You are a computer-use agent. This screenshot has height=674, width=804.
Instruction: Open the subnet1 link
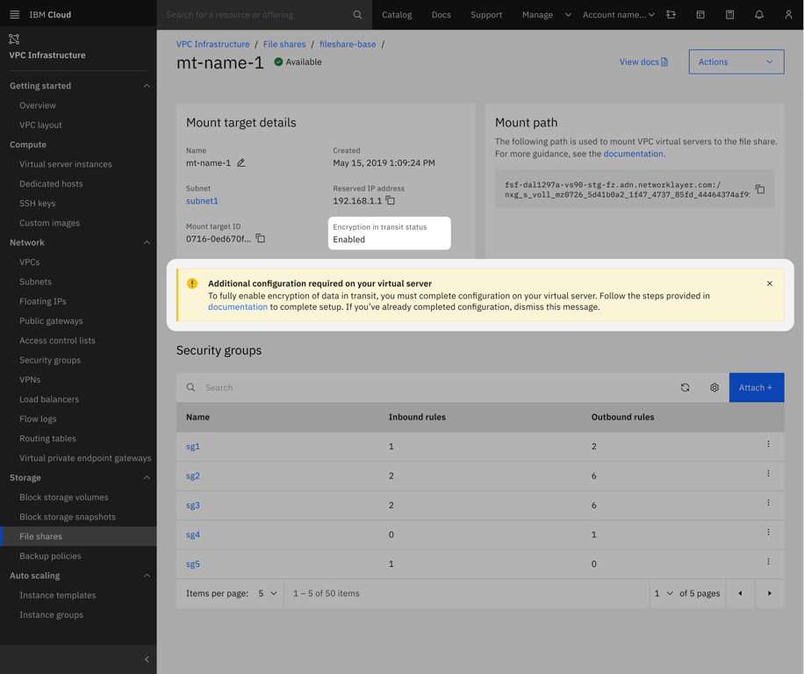click(202, 201)
